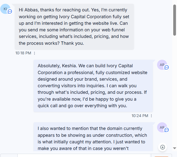Click chat badge on AR avatar beside domain message

click(x=167, y=130)
